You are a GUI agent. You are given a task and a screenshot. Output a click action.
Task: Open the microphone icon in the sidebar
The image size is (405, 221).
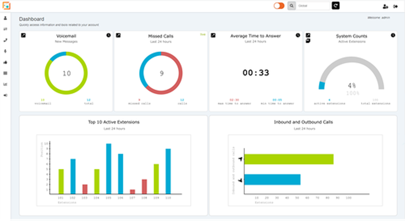point(5,51)
